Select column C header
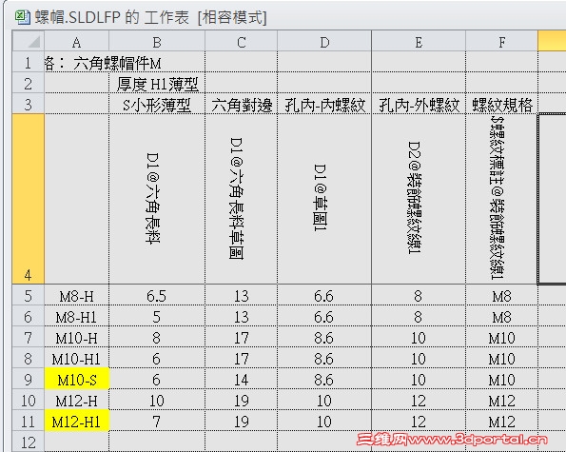The width and height of the screenshot is (566, 452). coord(241,41)
